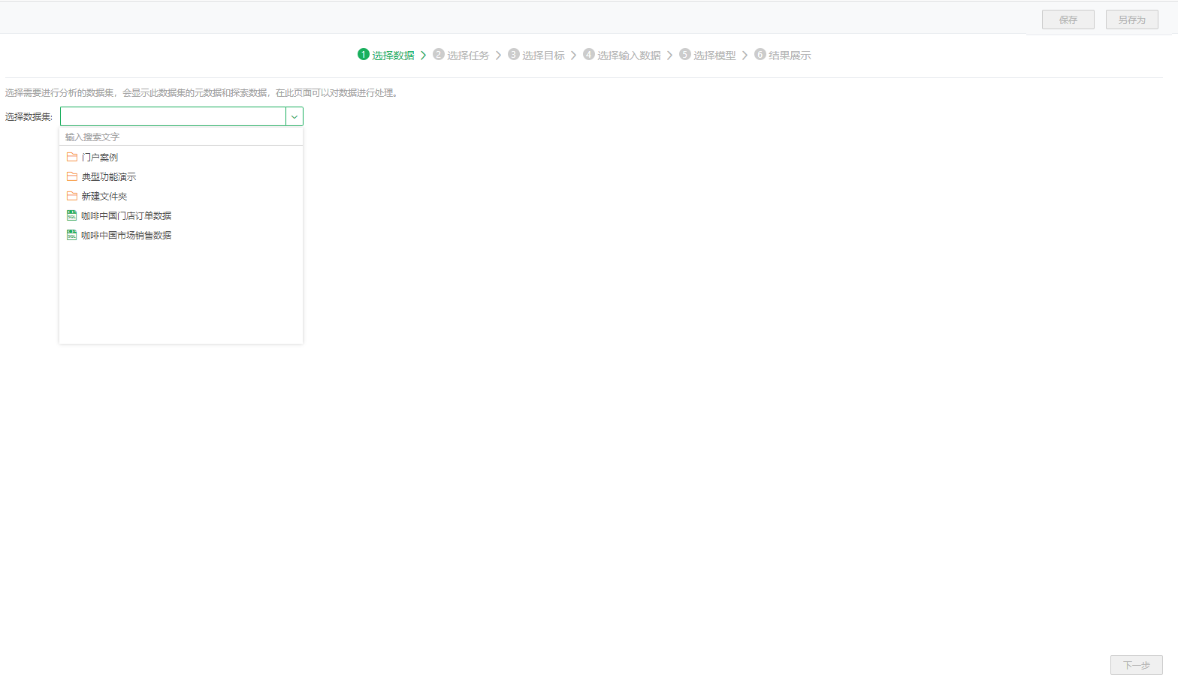
Task: Go to the 选择任务 step
Action: click(x=468, y=56)
